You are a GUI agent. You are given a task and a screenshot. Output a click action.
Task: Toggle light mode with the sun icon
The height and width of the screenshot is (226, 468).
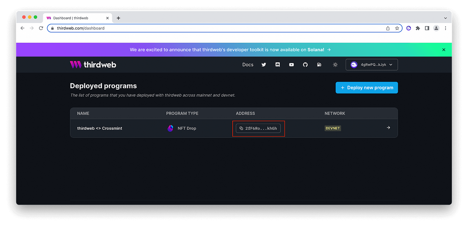[x=335, y=65]
